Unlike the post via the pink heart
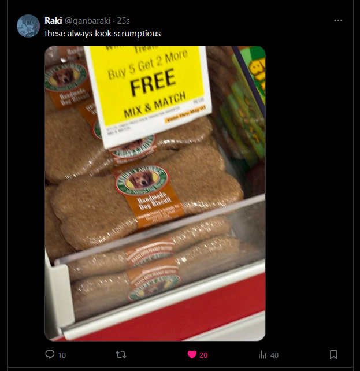This screenshot has width=360, height=371. coord(192,354)
